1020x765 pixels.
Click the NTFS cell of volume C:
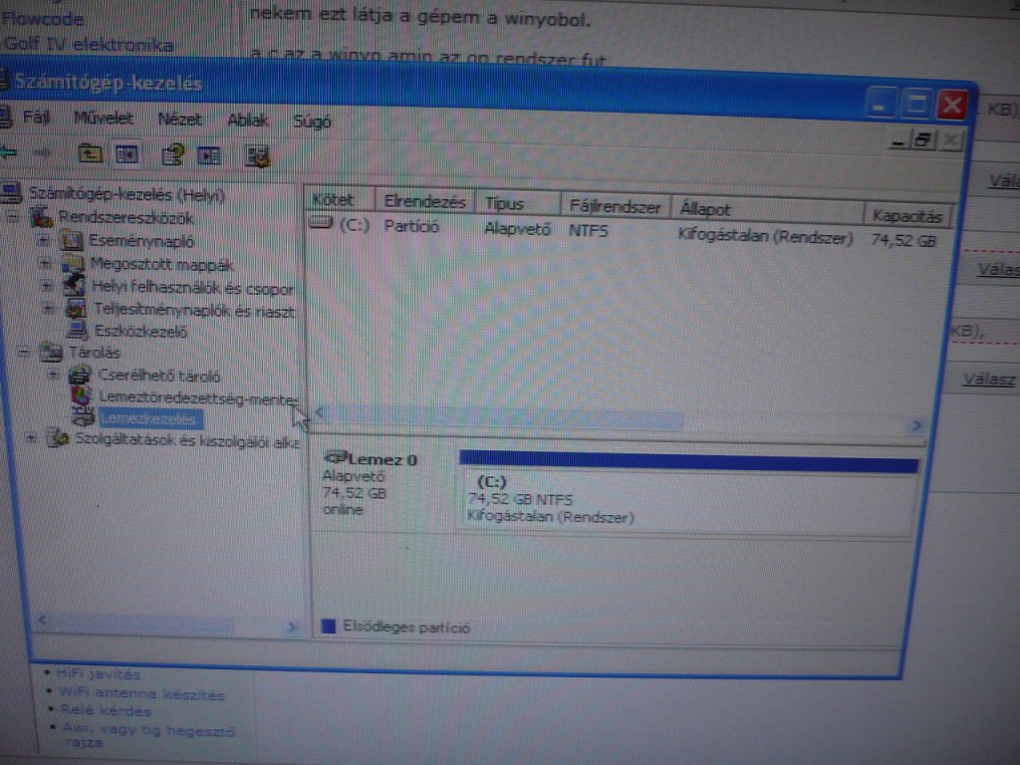pyautogui.click(x=589, y=231)
